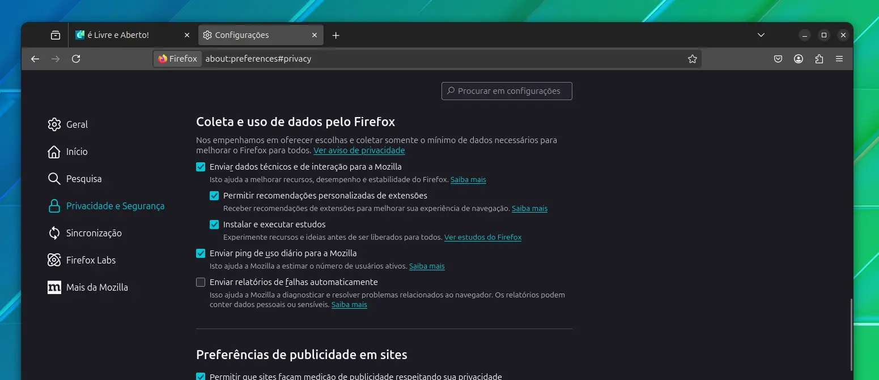Uncheck 'Permitir recomendações personalizadas de extensões'

coord(214,196)
